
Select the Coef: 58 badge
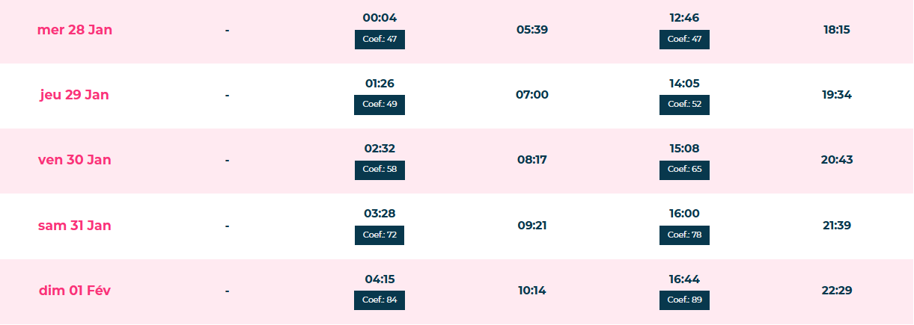[380, 170]
